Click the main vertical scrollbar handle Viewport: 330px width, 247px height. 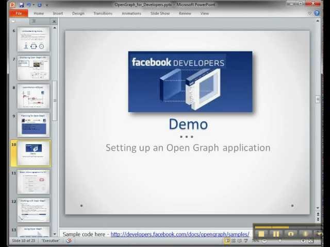click(318, 99)
